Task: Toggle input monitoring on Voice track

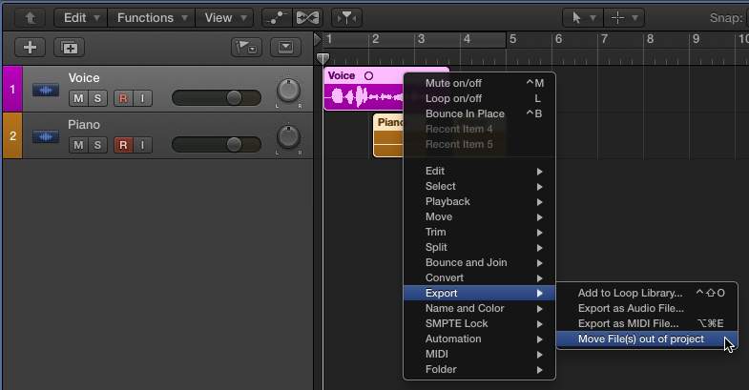Action: point(142,98)
